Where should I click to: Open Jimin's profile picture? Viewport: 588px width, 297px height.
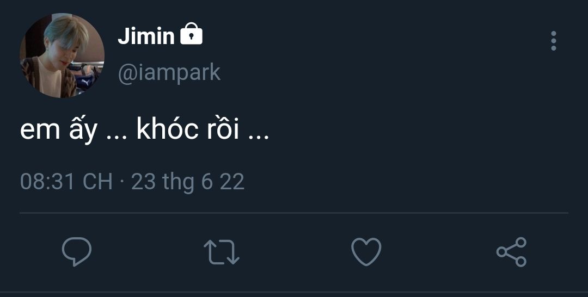click(62, 56)
